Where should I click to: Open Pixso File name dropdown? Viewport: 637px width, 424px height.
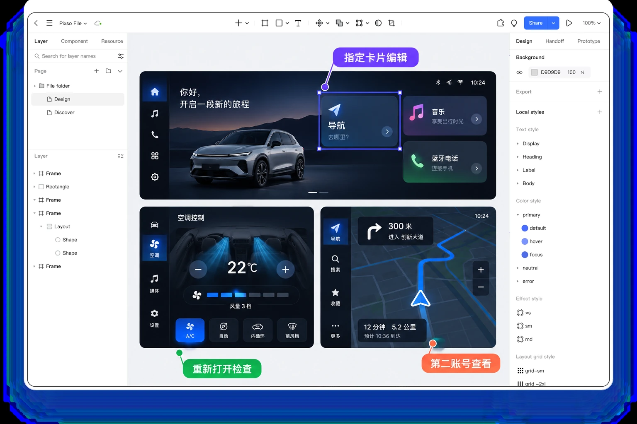[x=73, y=23]
